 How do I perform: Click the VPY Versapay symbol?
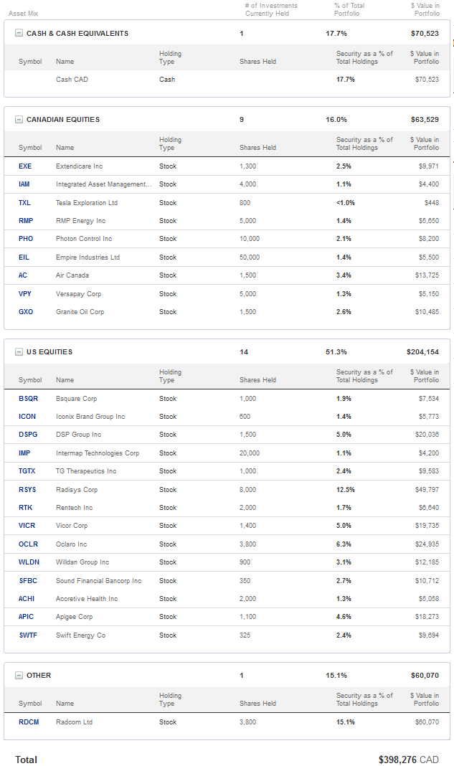coord(25,293)
